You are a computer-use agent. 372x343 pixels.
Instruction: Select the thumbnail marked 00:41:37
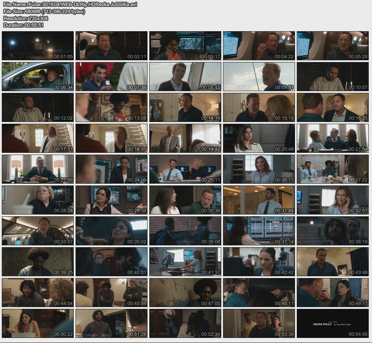point(185,262)
